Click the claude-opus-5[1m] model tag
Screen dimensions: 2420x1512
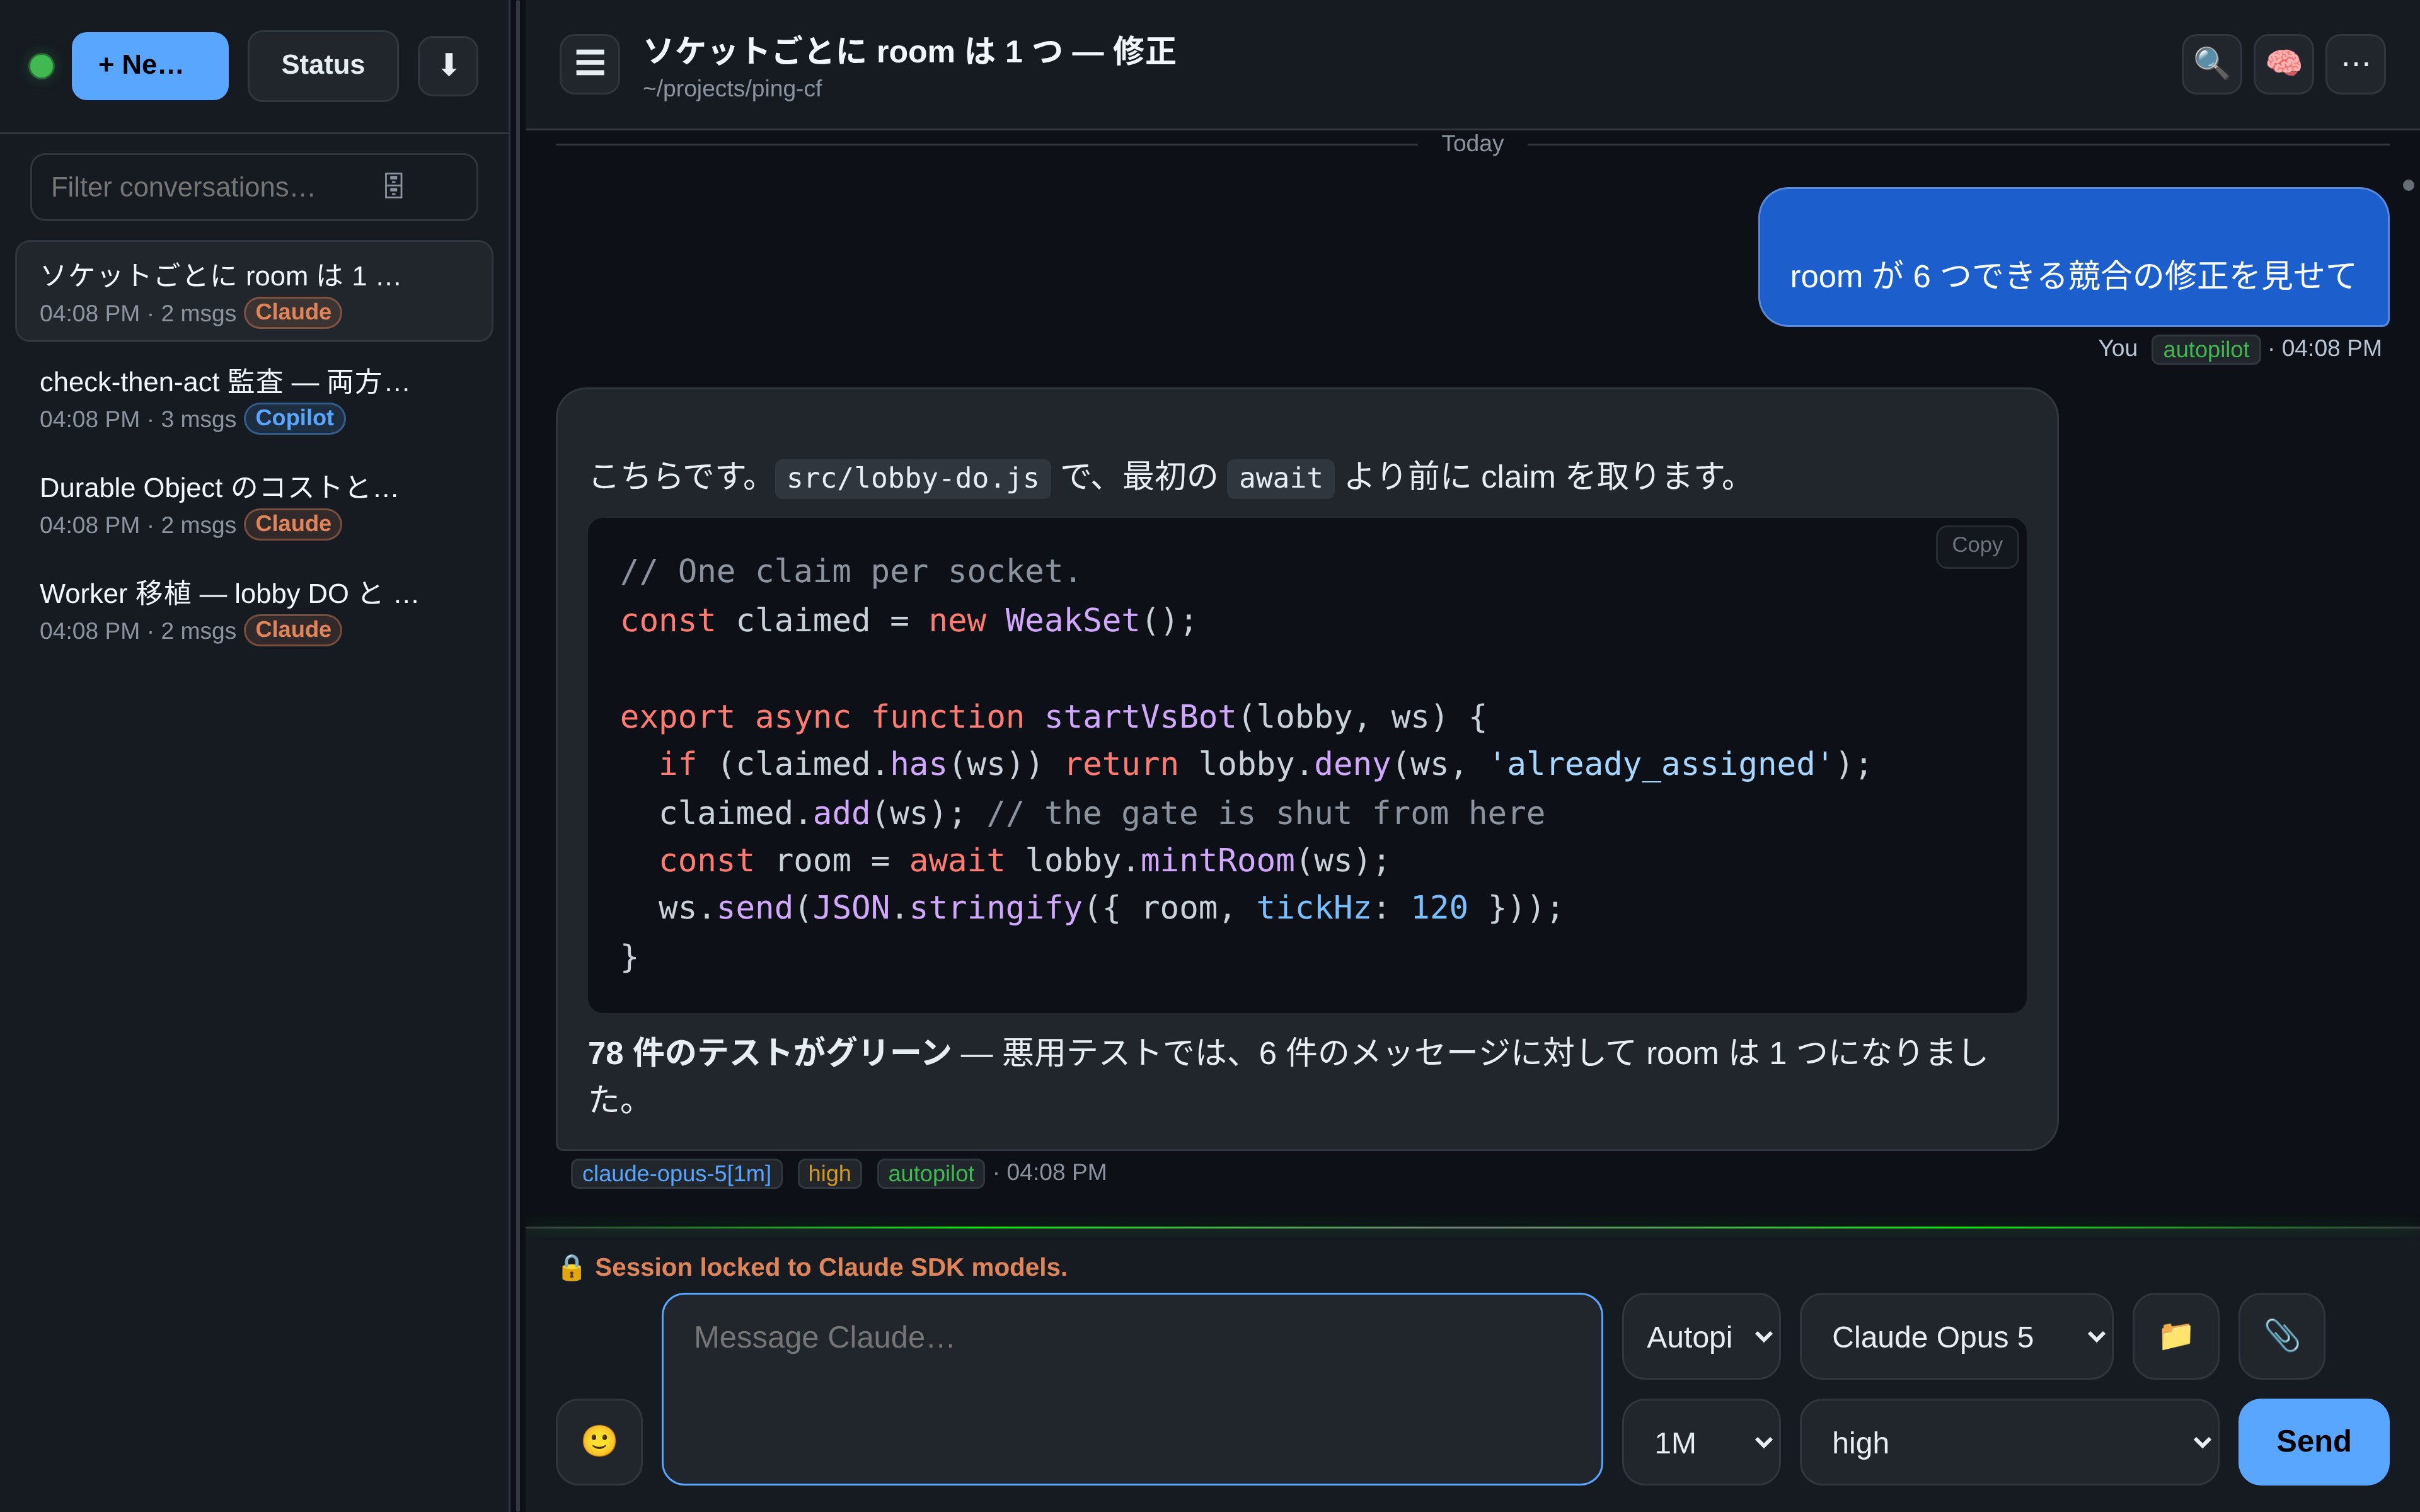click(x=676, y=1174)
